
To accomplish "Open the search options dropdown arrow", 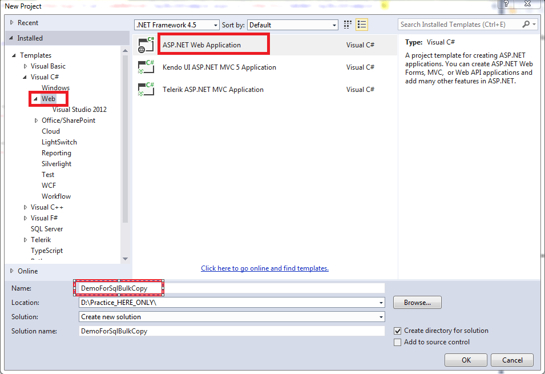I will [x=534, y=25].
